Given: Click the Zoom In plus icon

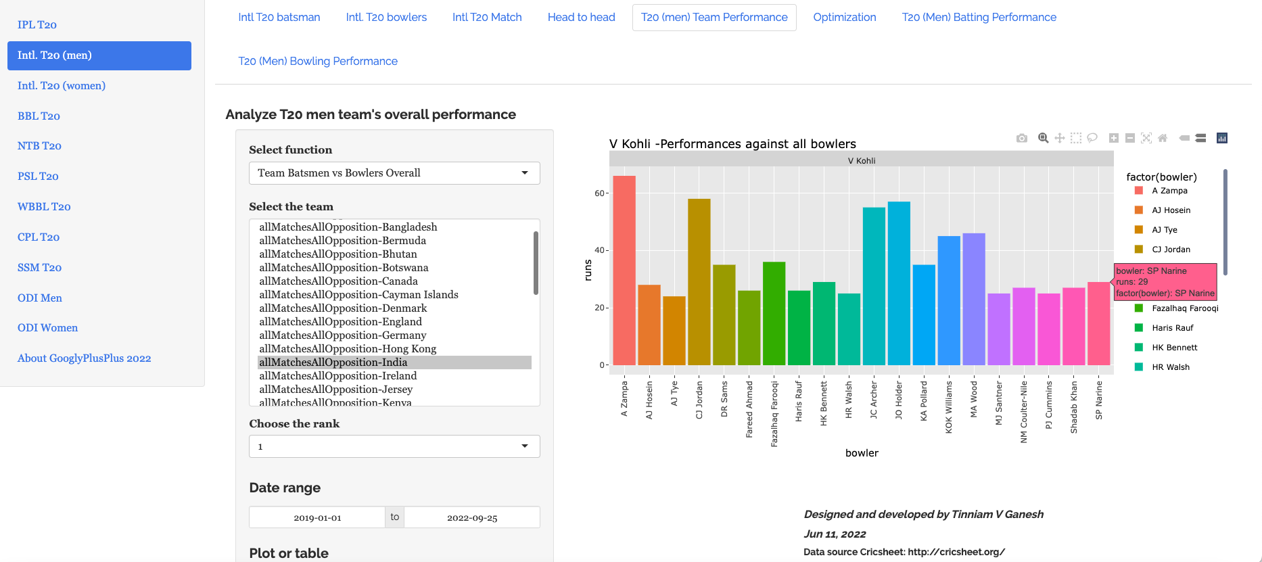Looking at the screenshot, I should [1113, 138].
